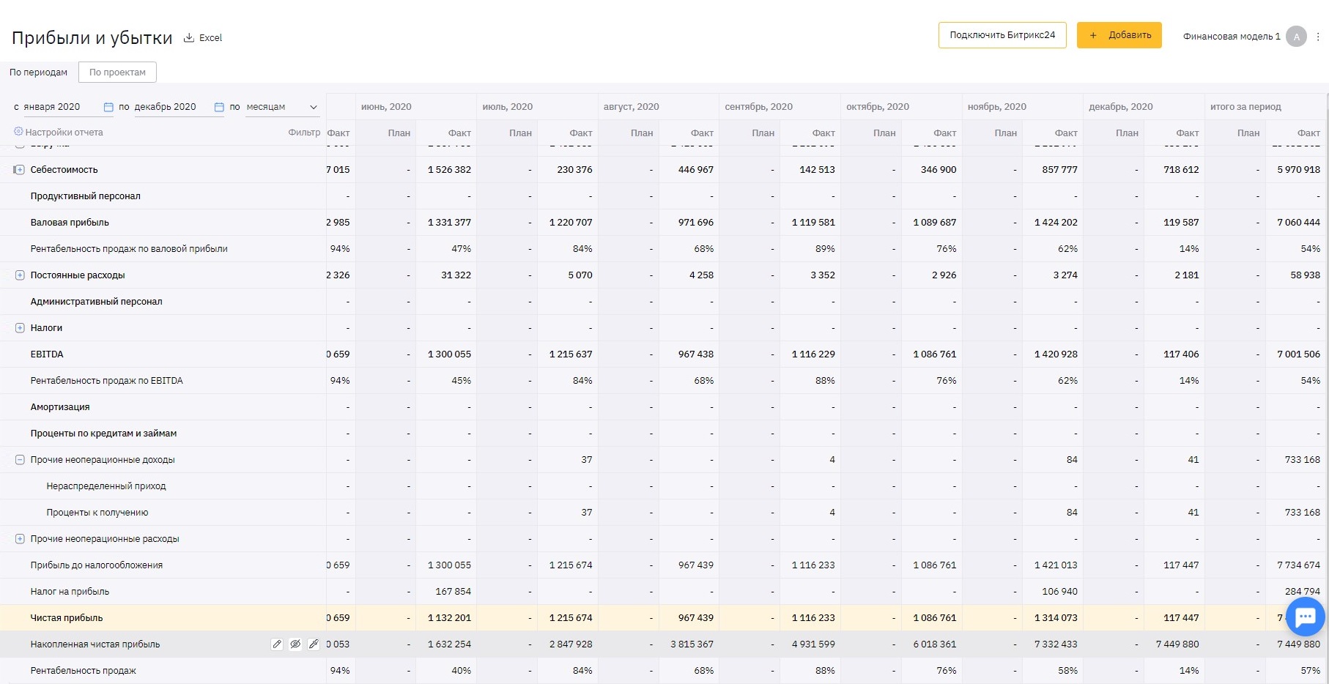Expand the Налоги row

coord(20,328)
